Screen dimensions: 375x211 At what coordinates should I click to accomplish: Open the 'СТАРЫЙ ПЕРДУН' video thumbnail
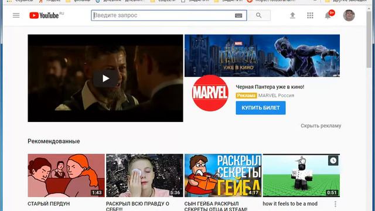(x=66, y=175)
